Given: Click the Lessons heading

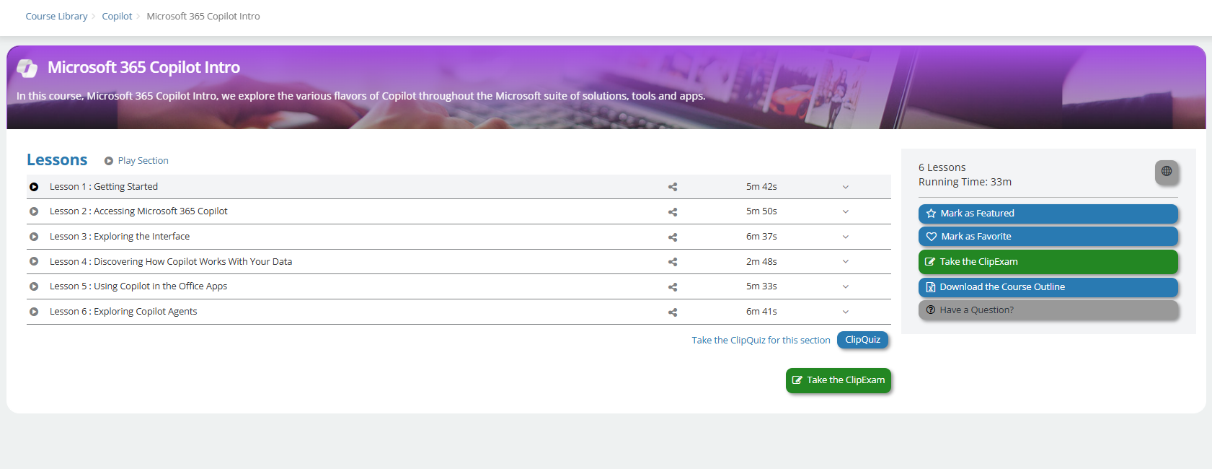Looking at the screenshot, I should click(x=57, y=160).
